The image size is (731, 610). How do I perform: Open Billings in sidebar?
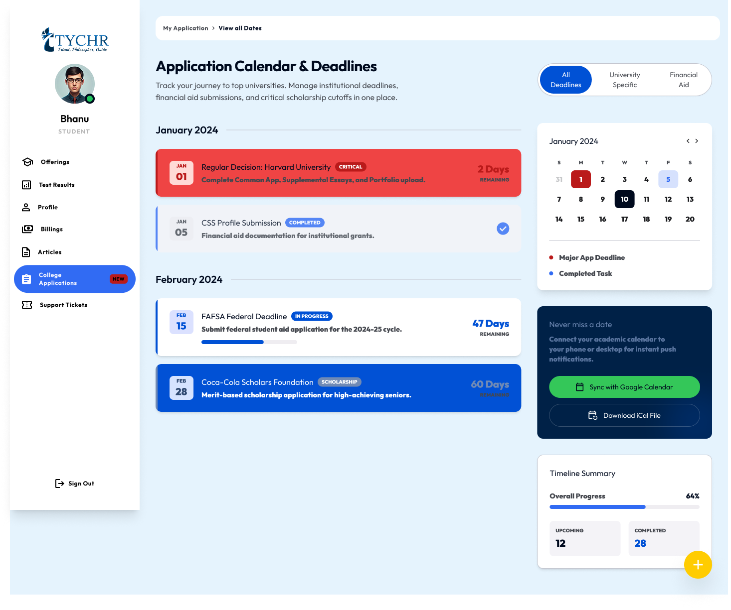[75, 229]
